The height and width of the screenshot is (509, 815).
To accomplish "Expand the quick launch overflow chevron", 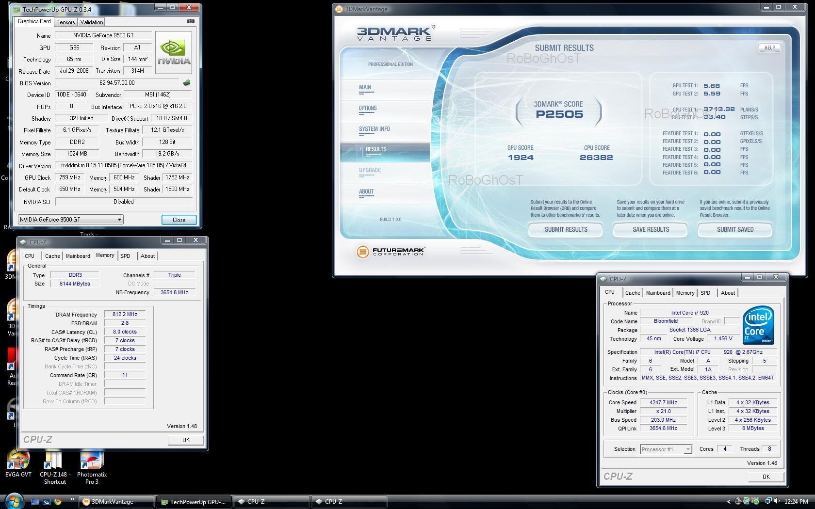I will tap(72, 499).
